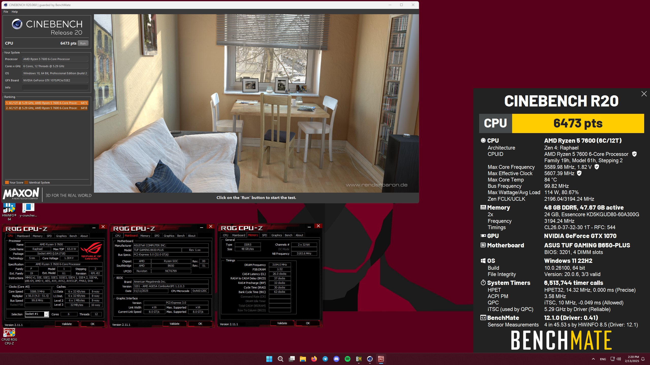Click Validate in the left CPU-Z window
650x365 pixels.
(67, 324)
